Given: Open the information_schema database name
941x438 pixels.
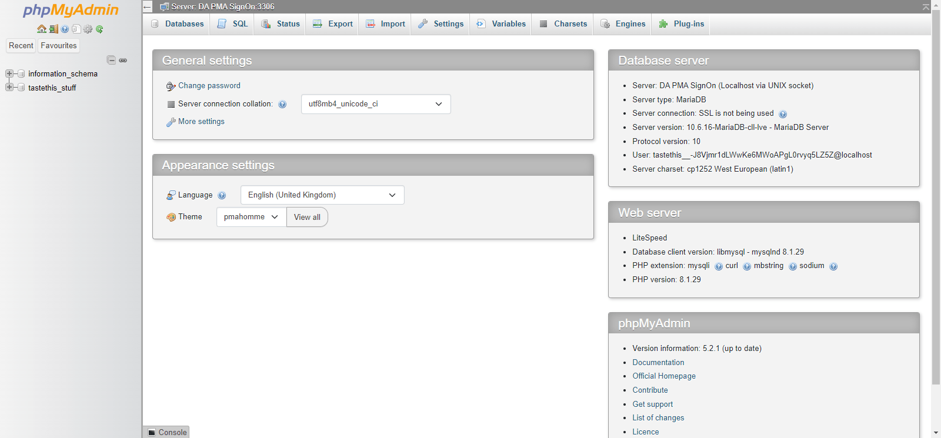Looking at the screenshot, I should pyautogui.click(x=63, y=73).
